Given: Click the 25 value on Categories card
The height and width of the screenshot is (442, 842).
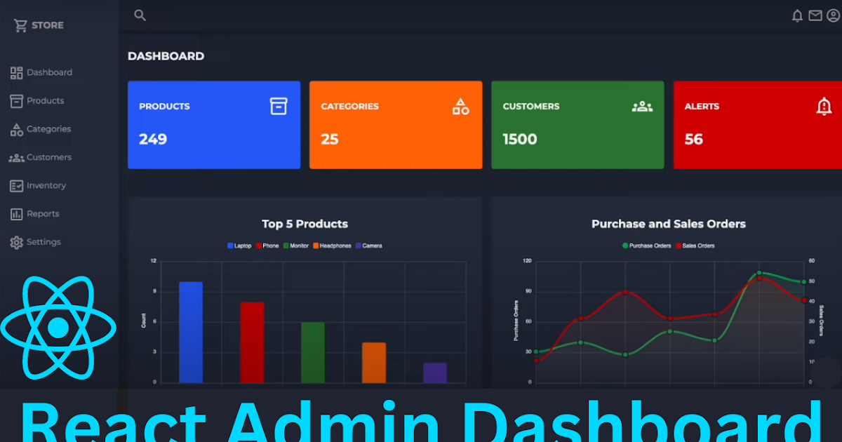Looking at the screenshot, I should coord(330,139).
